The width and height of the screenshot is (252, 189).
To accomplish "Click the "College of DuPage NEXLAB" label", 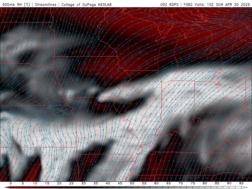I will (86, 4).
